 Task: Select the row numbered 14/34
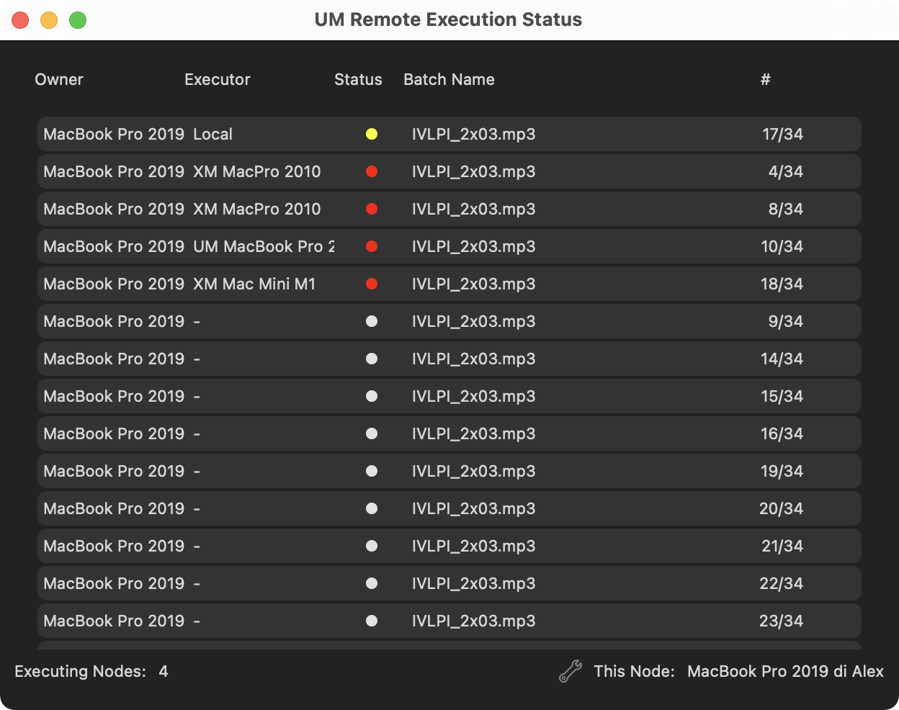[449, 359]
